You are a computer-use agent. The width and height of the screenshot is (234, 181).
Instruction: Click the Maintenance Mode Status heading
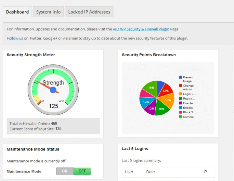coord(33,149)
